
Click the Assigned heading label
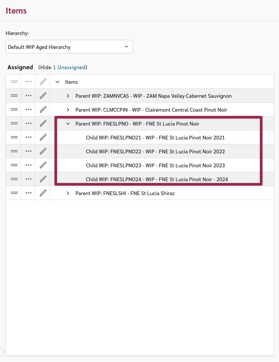tap(20, 67)
